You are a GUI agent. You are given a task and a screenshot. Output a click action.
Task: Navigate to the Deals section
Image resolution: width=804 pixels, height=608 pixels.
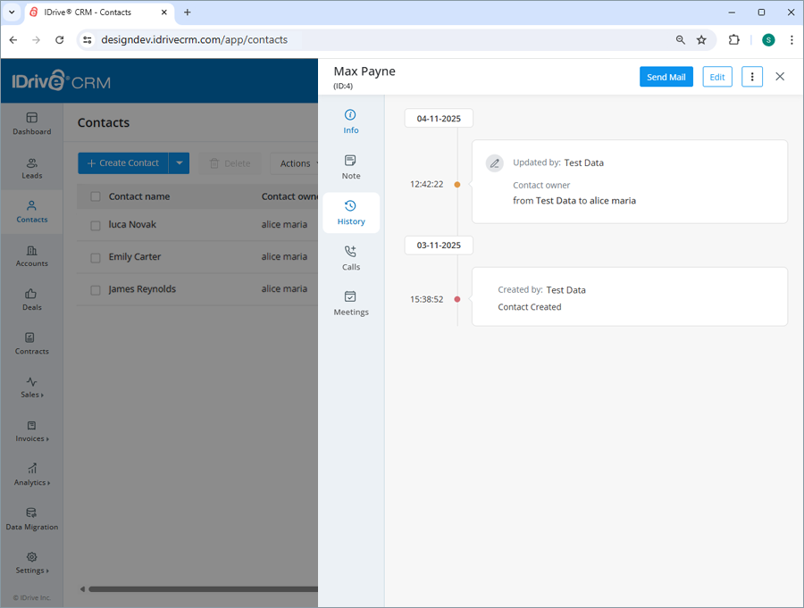[31, 300]
